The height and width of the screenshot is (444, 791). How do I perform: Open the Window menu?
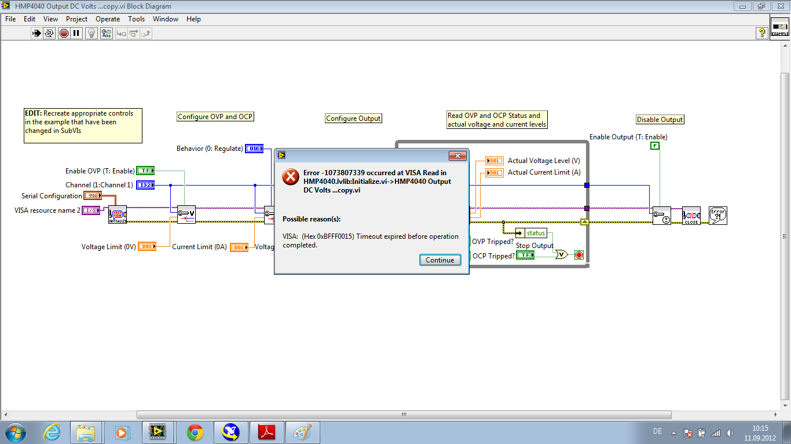166,19
